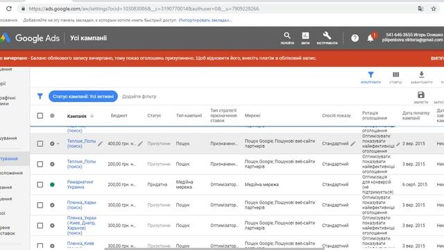Sort by Кампанія column arrow
The image size is (444, 250).
tap(92, 116)
